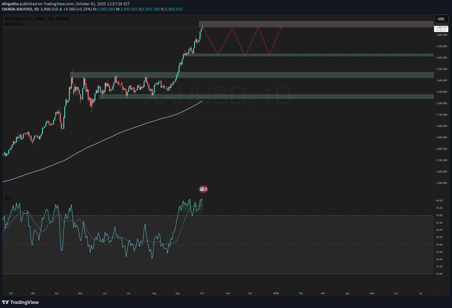The width and height of the screenshot is (452, 308).
Task: Click the MA Ribbon indicator label
Action: pos(15,24)
